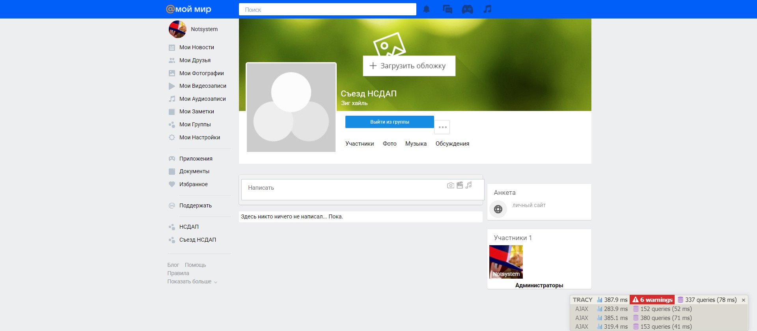
Task: Click the globe icon in Анкета
Action: point(498,209)
